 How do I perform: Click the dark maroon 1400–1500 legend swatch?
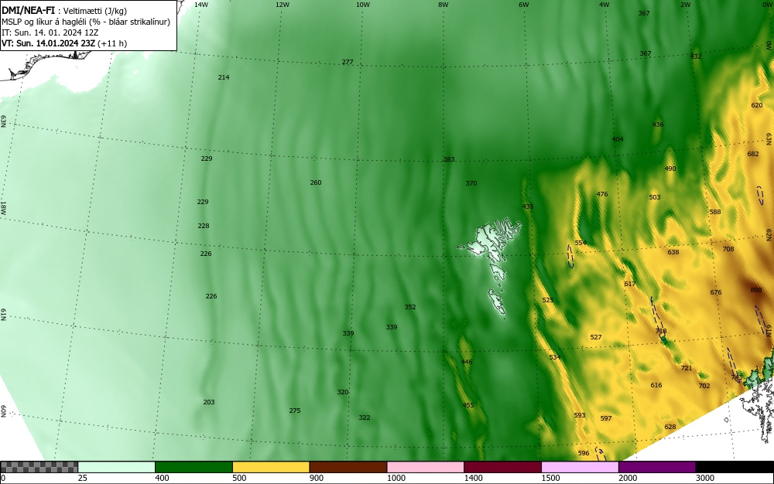502,467
